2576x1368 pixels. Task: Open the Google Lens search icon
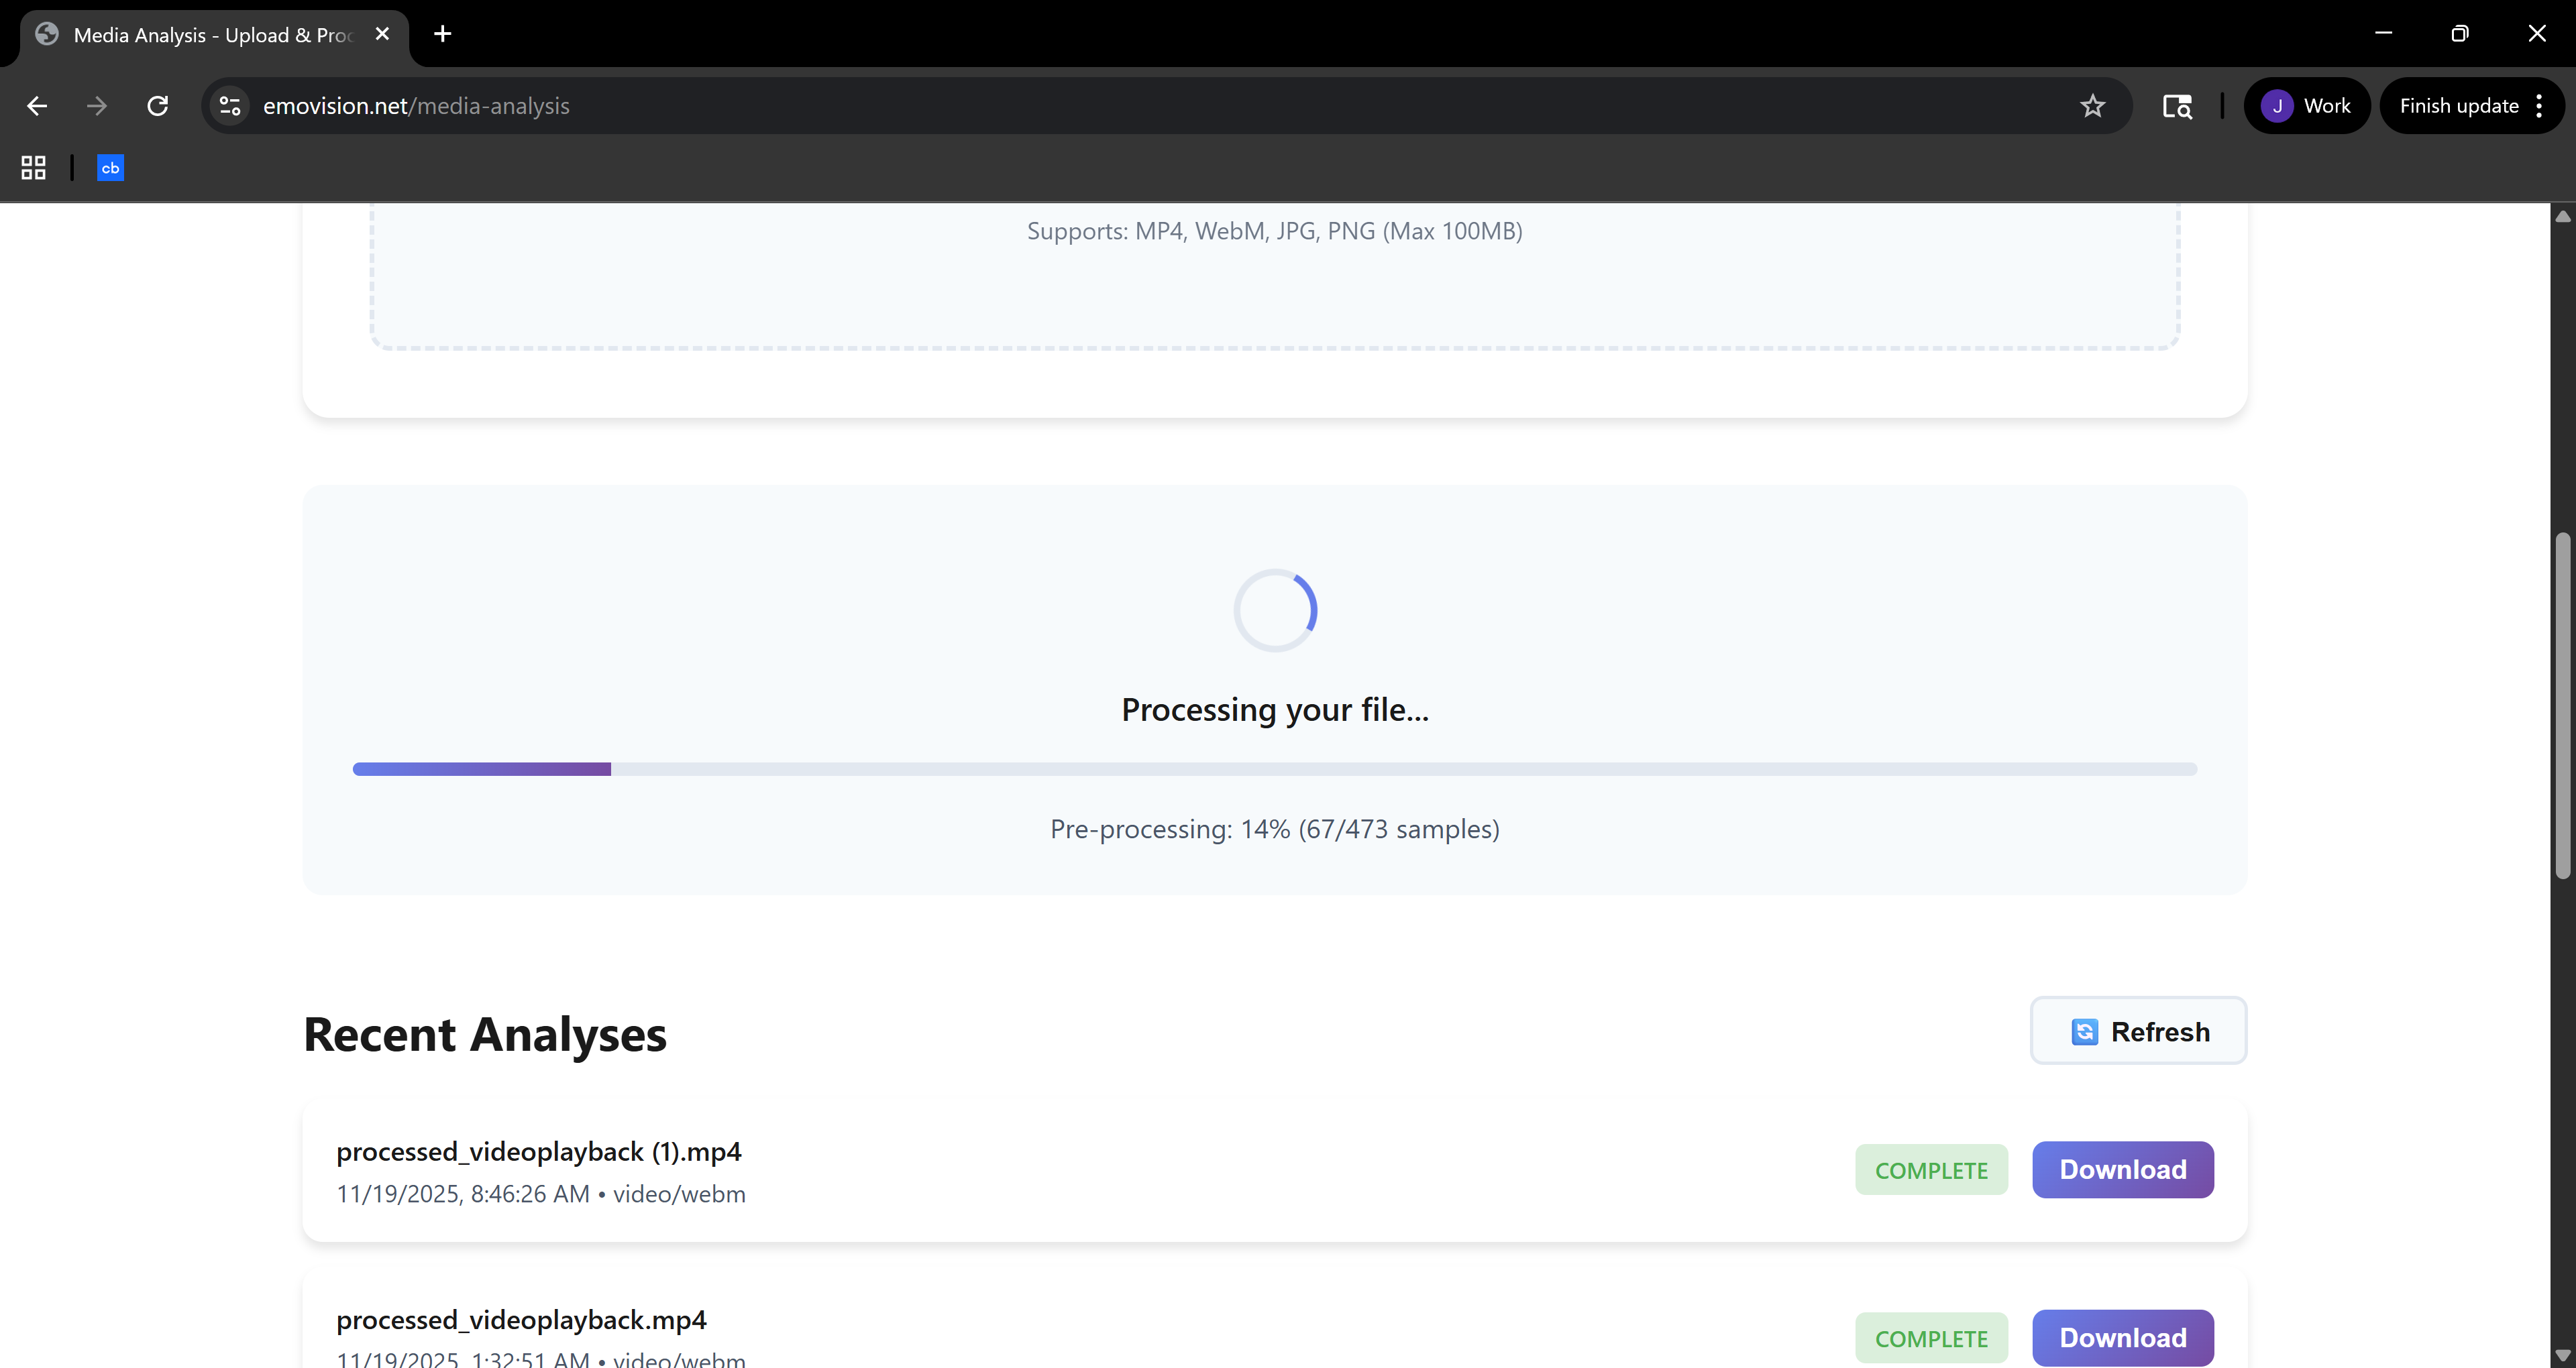pos(2177,106)
